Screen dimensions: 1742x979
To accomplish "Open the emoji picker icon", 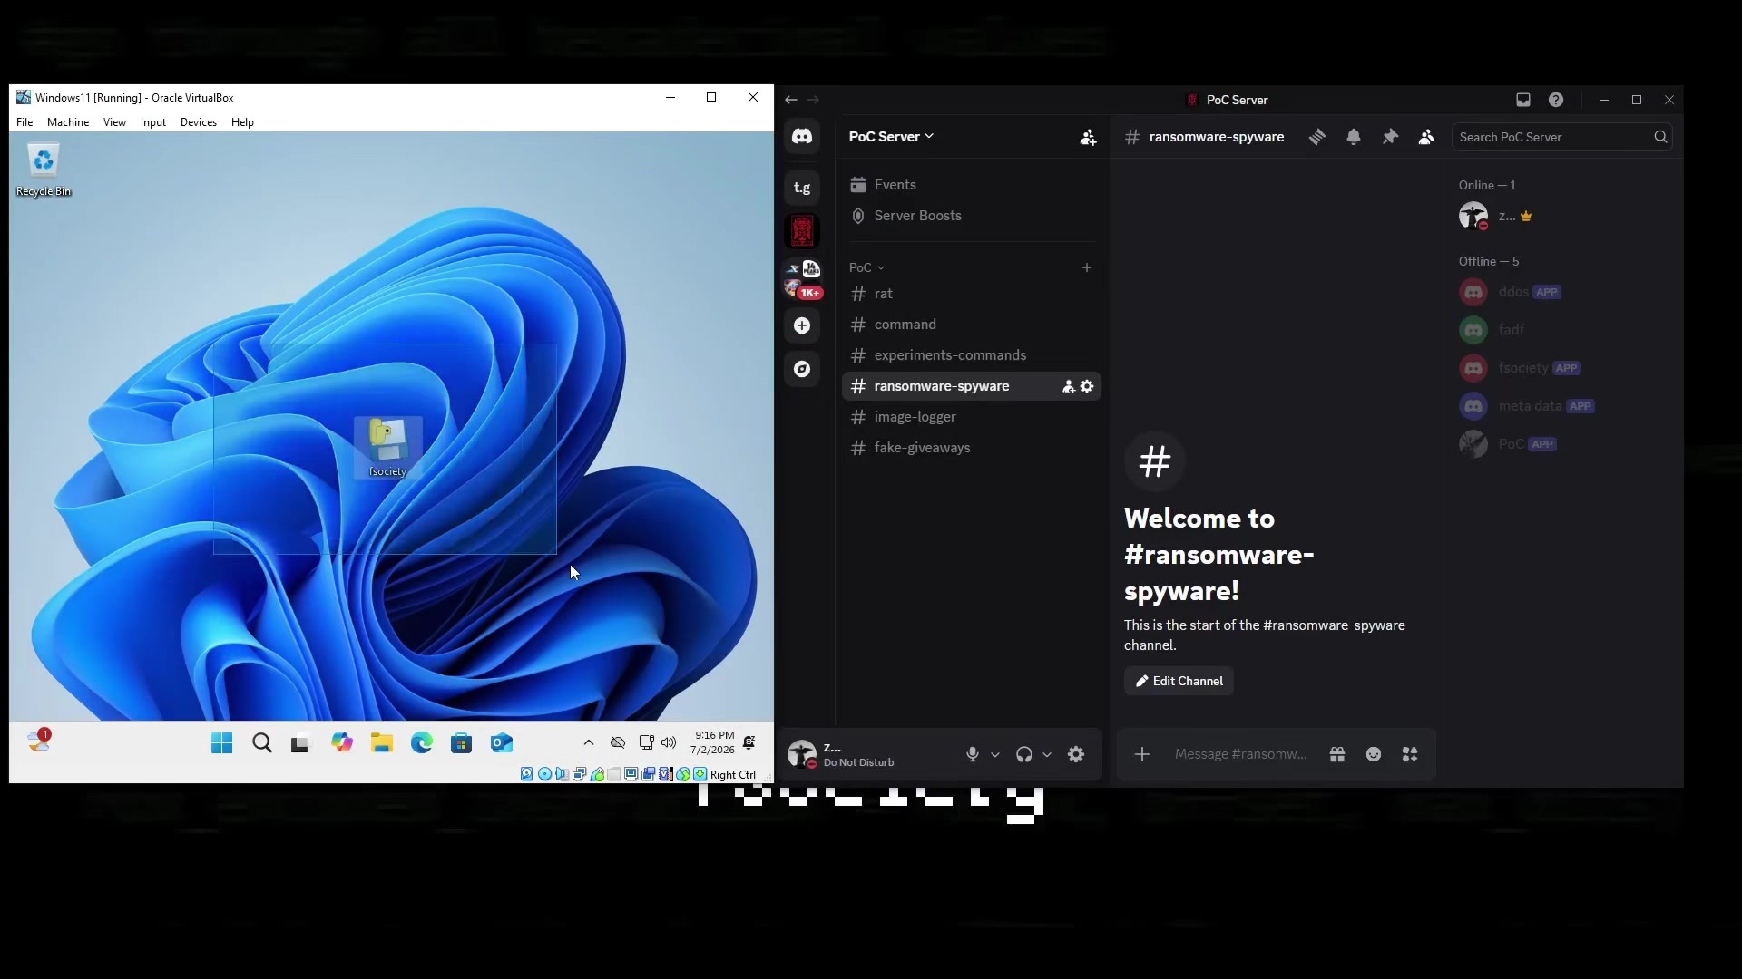I will (x=1374, y=754).
